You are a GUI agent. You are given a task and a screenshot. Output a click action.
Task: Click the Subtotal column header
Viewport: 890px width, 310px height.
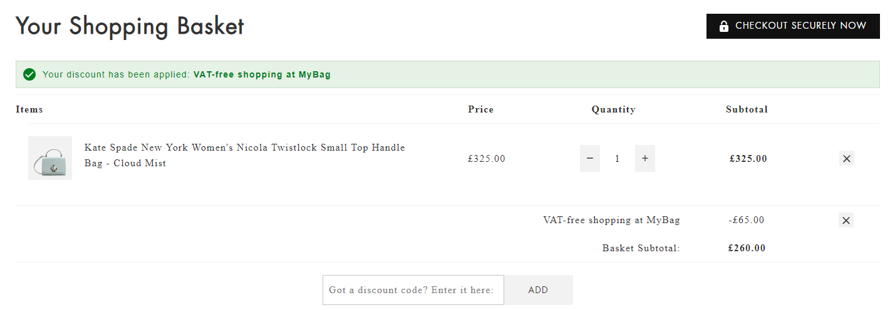pos(747,109)
